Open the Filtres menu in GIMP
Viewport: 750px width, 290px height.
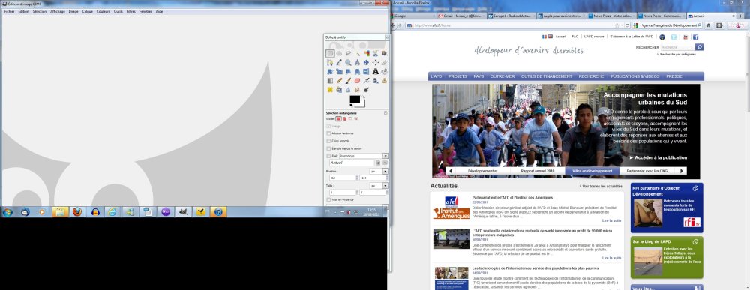click(x=131, y=11)
